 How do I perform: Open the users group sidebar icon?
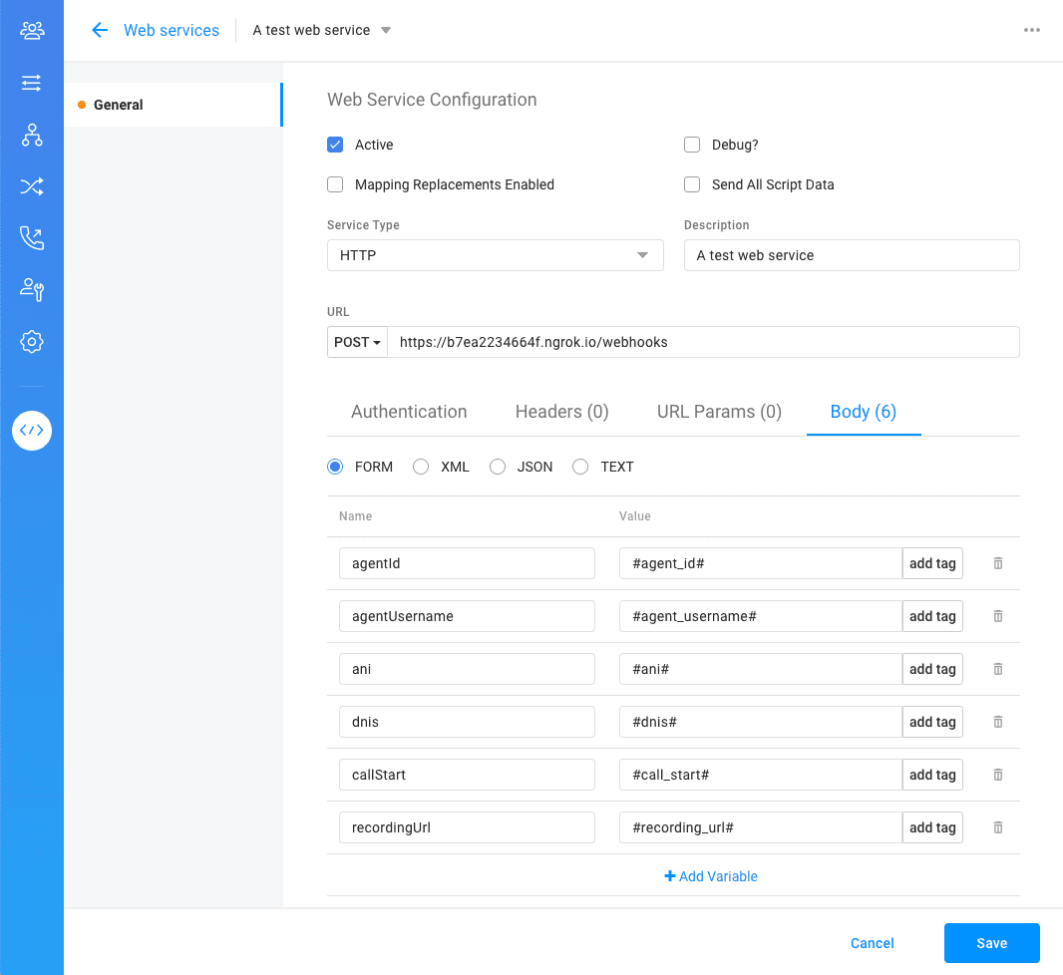pos(32,31)
